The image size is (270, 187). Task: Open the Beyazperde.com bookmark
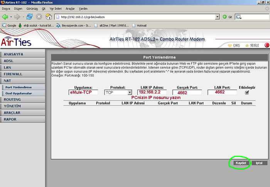pyautogui.click(x=74, y=25)
